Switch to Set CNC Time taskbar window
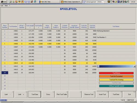 (x=49, y=2)
